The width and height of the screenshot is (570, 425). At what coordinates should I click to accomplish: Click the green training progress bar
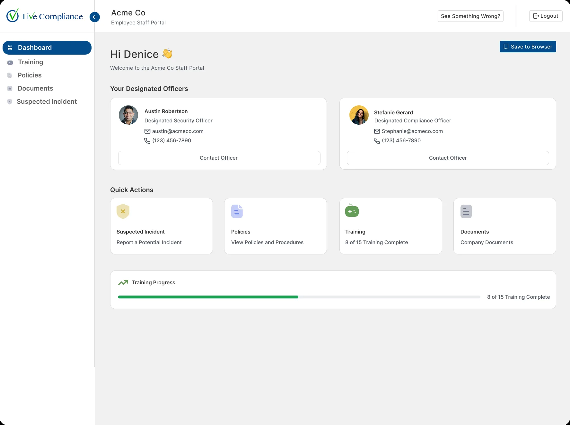[208, 297]
